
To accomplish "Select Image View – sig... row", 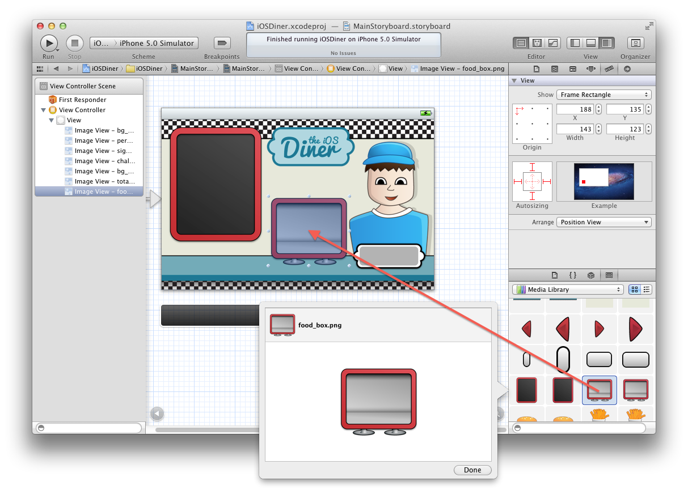I will point(89,151).
